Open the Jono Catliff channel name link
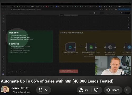Screen dimensions: 132x95 pyautogui.click(x=20, y=88)
